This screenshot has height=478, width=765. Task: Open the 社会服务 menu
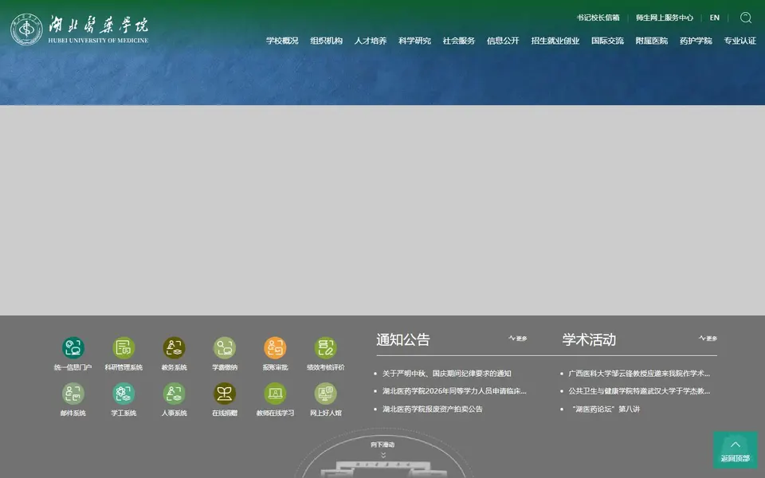[x=459, y=41]
